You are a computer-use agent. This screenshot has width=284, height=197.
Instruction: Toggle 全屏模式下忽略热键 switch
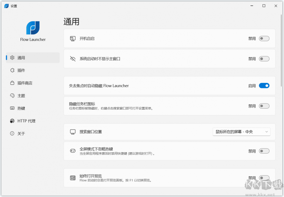[x=264, y=151]
